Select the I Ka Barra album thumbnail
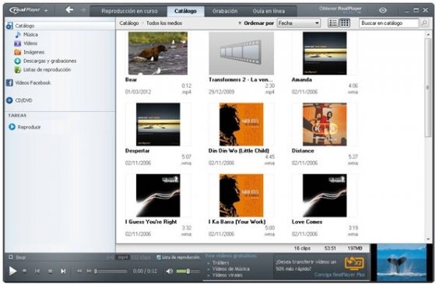This screenshot has width=436, height=284. pyautogui.click(x=241, y=195)
